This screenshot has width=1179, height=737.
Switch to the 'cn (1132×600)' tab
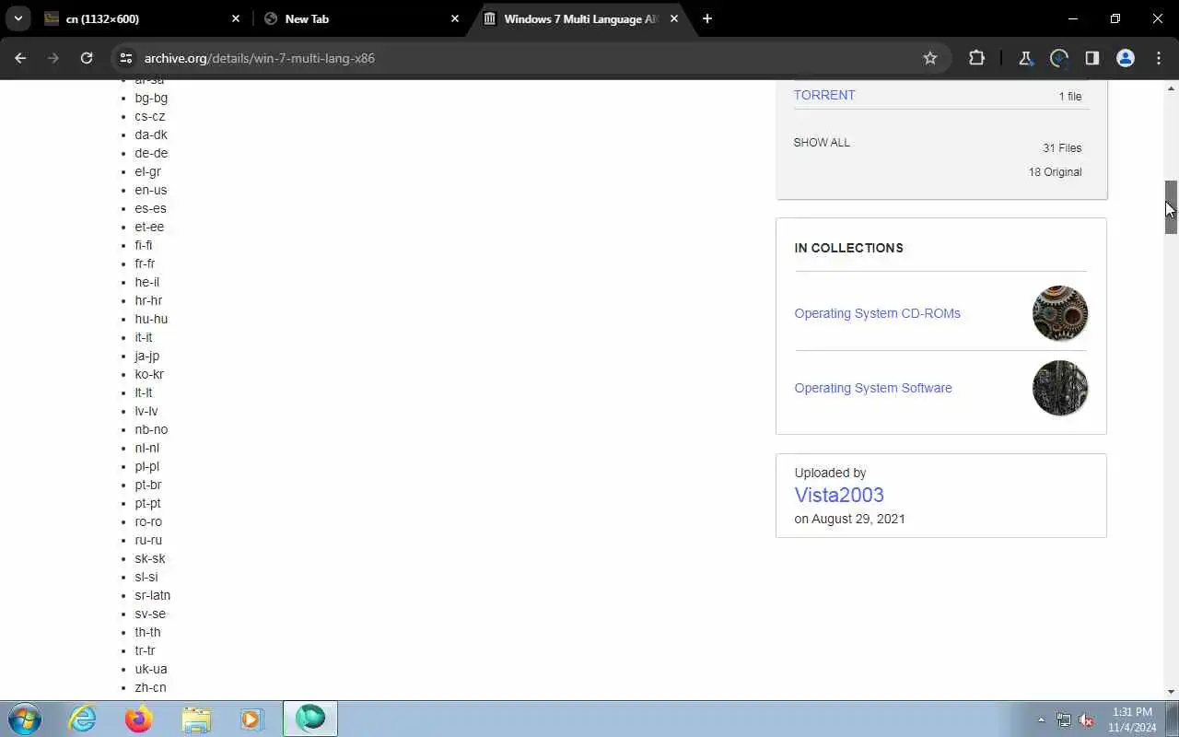coord(142,18)
